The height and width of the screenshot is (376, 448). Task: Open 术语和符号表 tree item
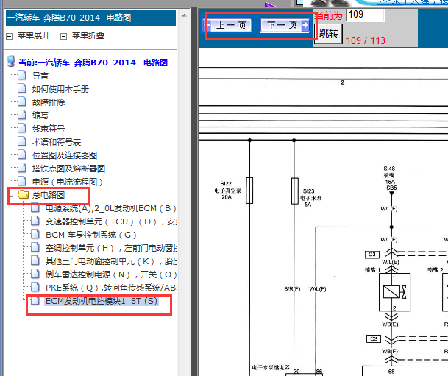[57, 142]
